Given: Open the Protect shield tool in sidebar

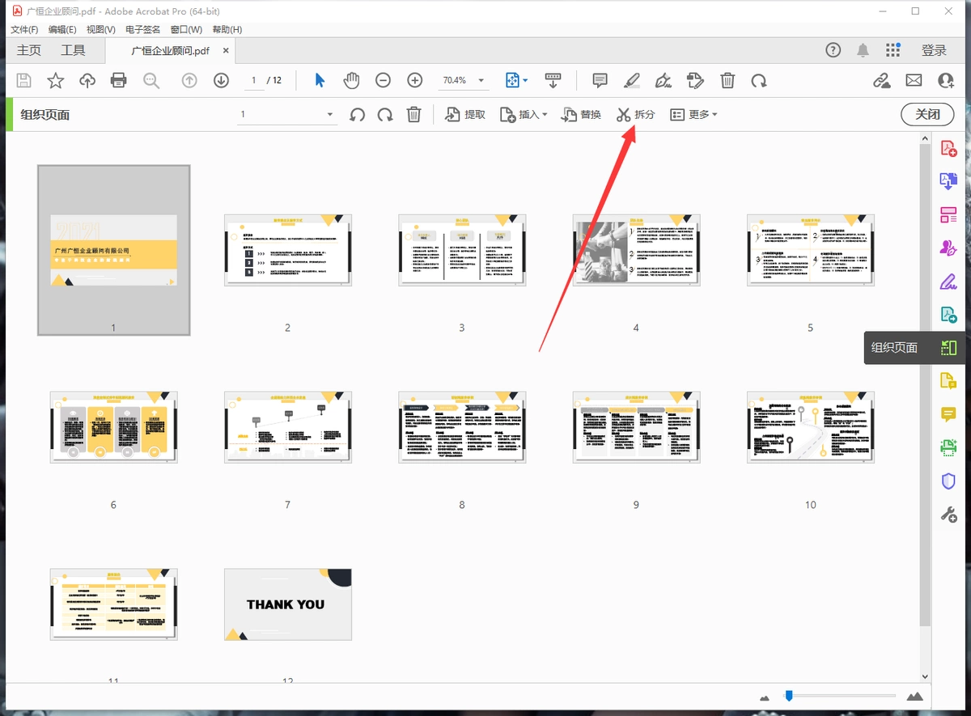Looking at the screenshot, I should (948, 481).
